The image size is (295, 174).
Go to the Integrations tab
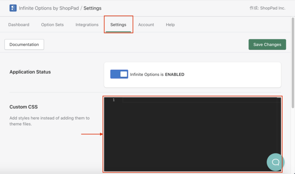point(87,25)
